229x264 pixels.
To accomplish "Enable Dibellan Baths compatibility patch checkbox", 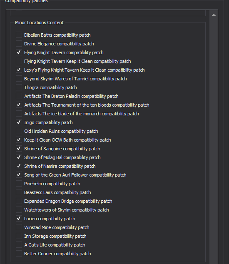I will pos(19,35).
